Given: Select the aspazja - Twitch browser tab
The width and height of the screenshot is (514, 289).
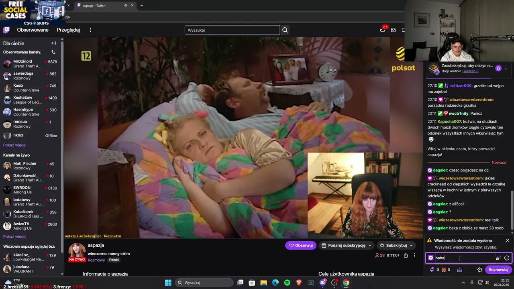Looking at the screenshot, I should pyautogui.click(x=105, y=5).
